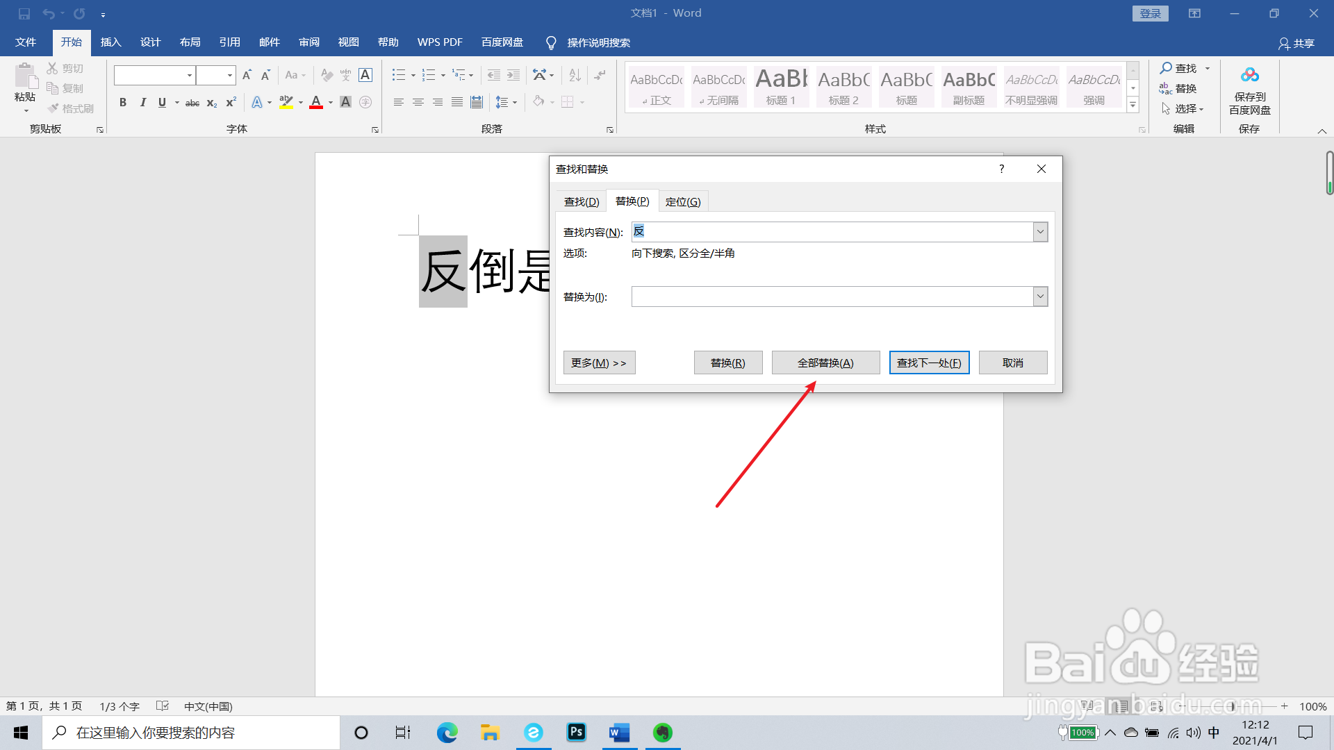Viewport: 1334px width, 750px height.
Task: Click the bullet list icon
Action: 398,75
